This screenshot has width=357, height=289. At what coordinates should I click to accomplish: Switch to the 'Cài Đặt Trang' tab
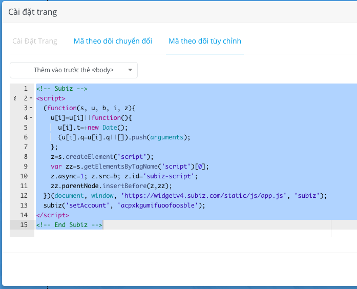coord(35,41)
